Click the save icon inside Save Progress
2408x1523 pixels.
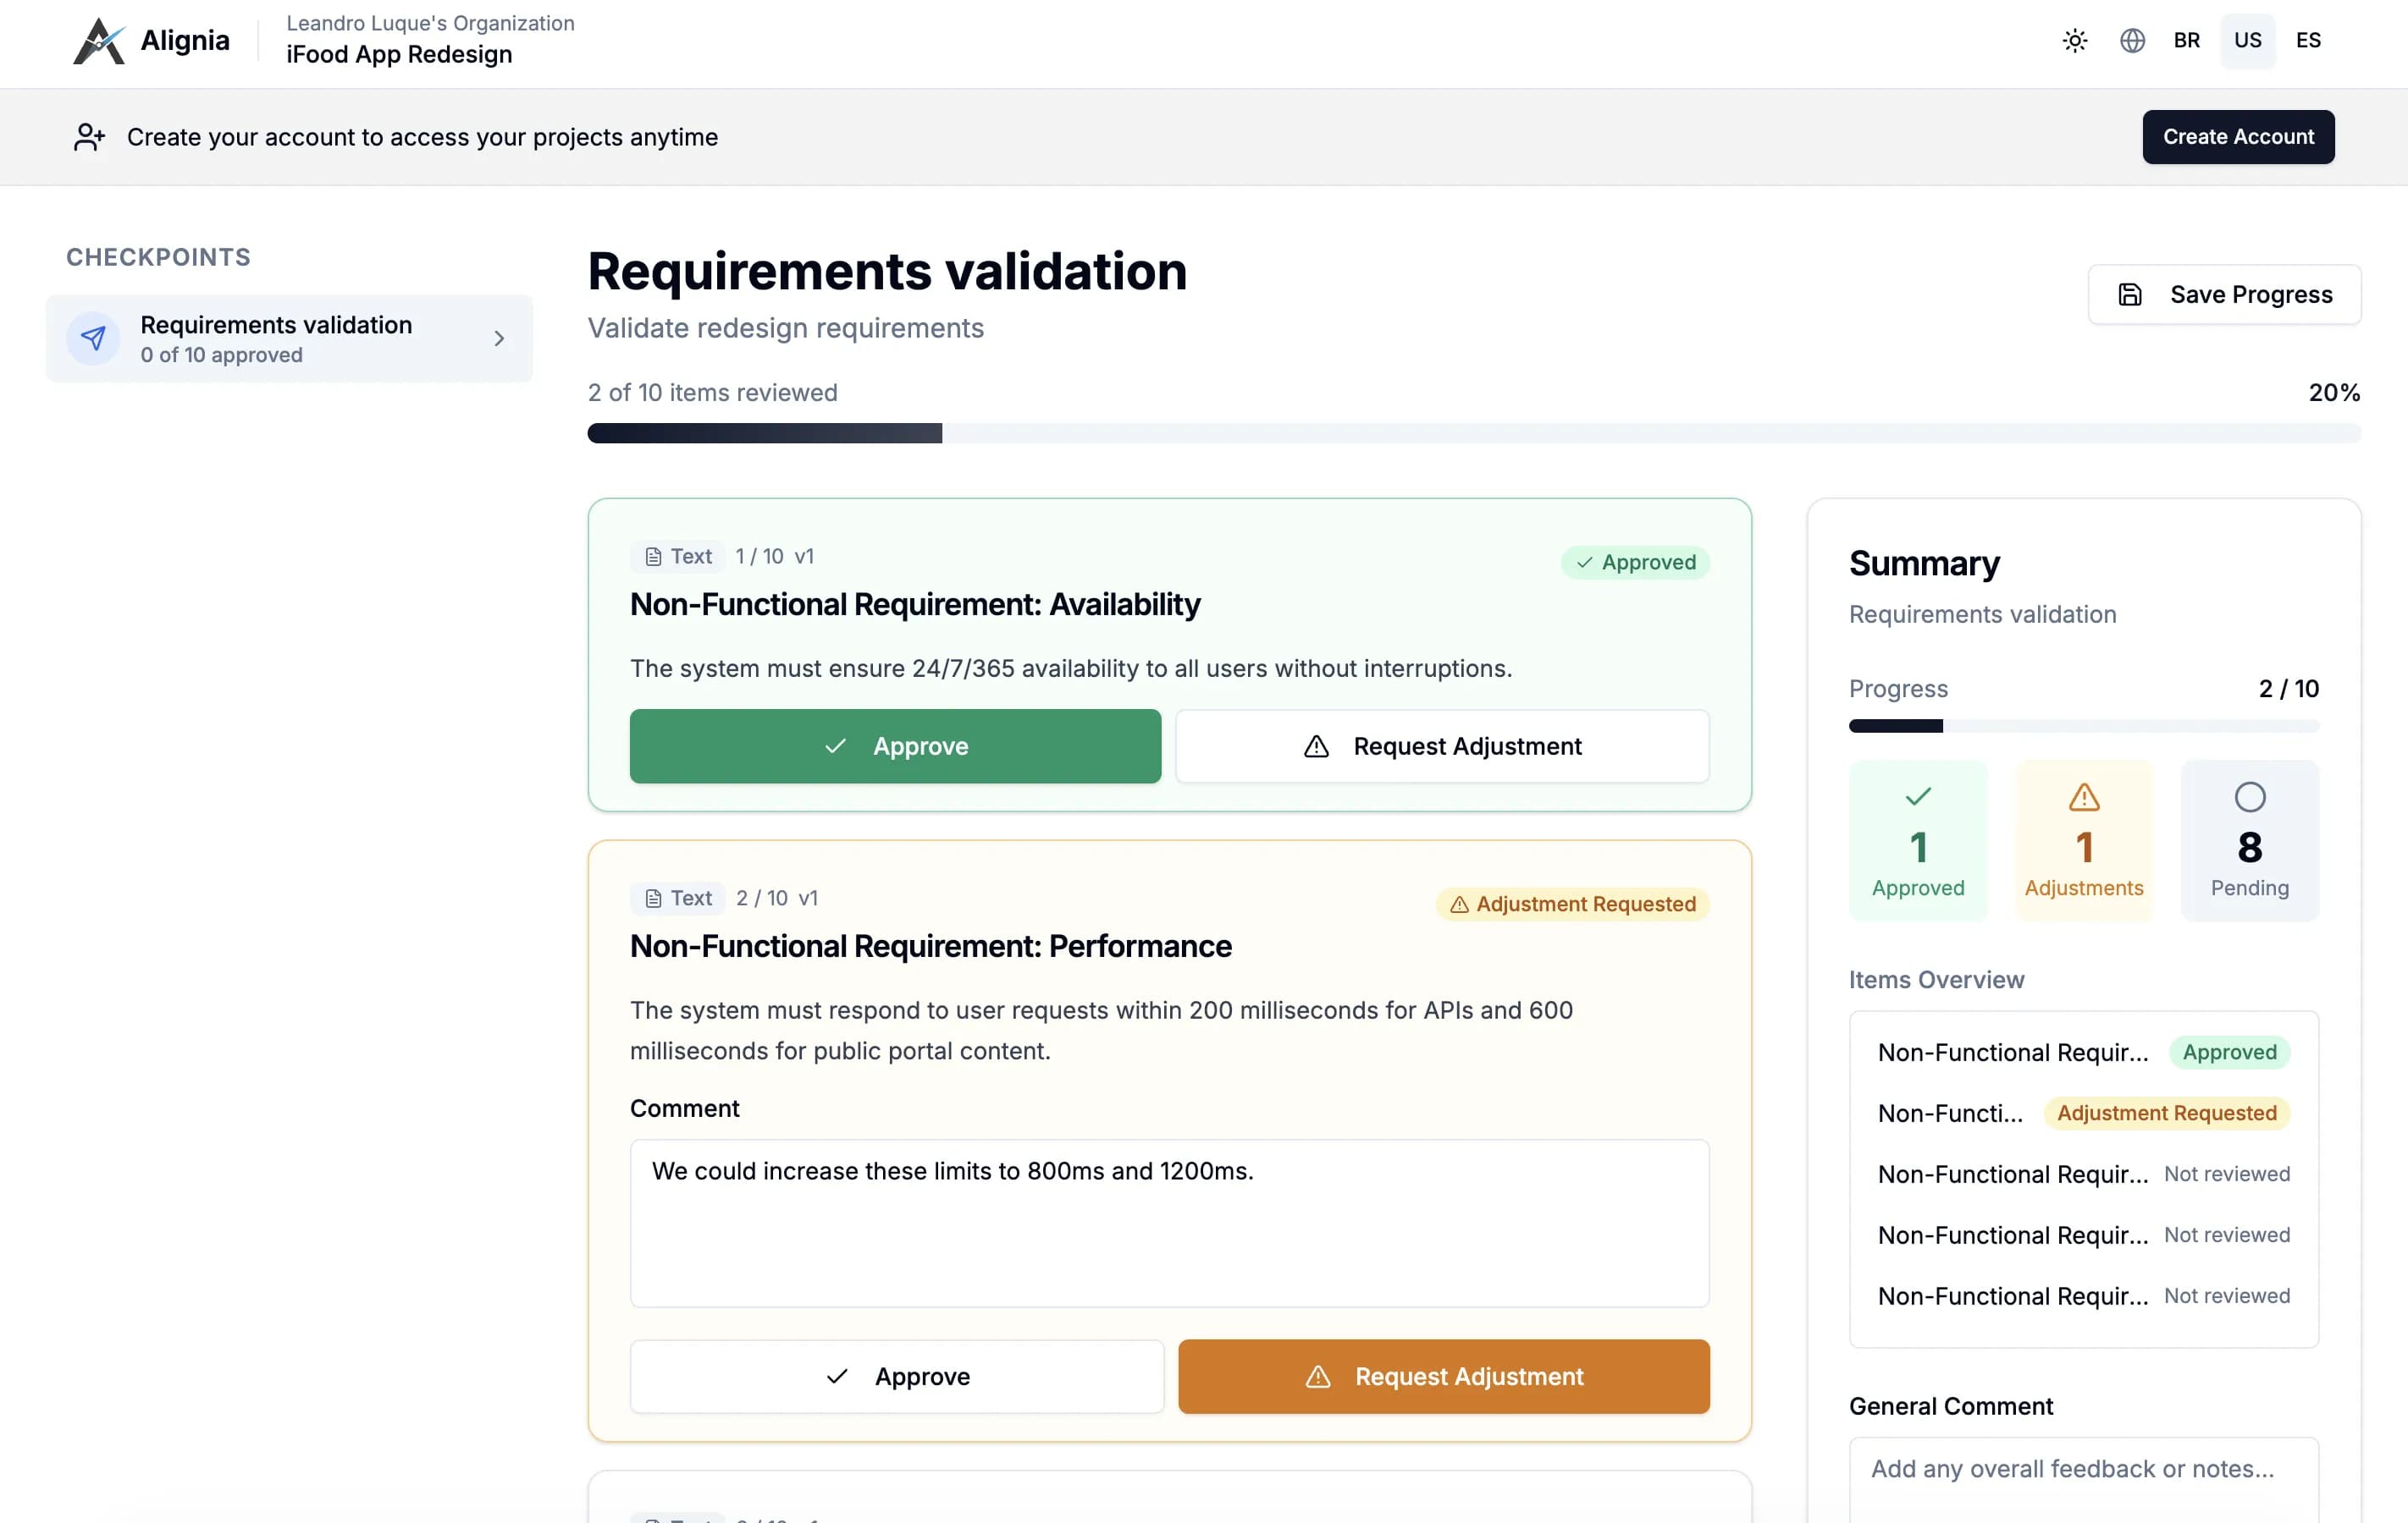tap(2130, 294)
